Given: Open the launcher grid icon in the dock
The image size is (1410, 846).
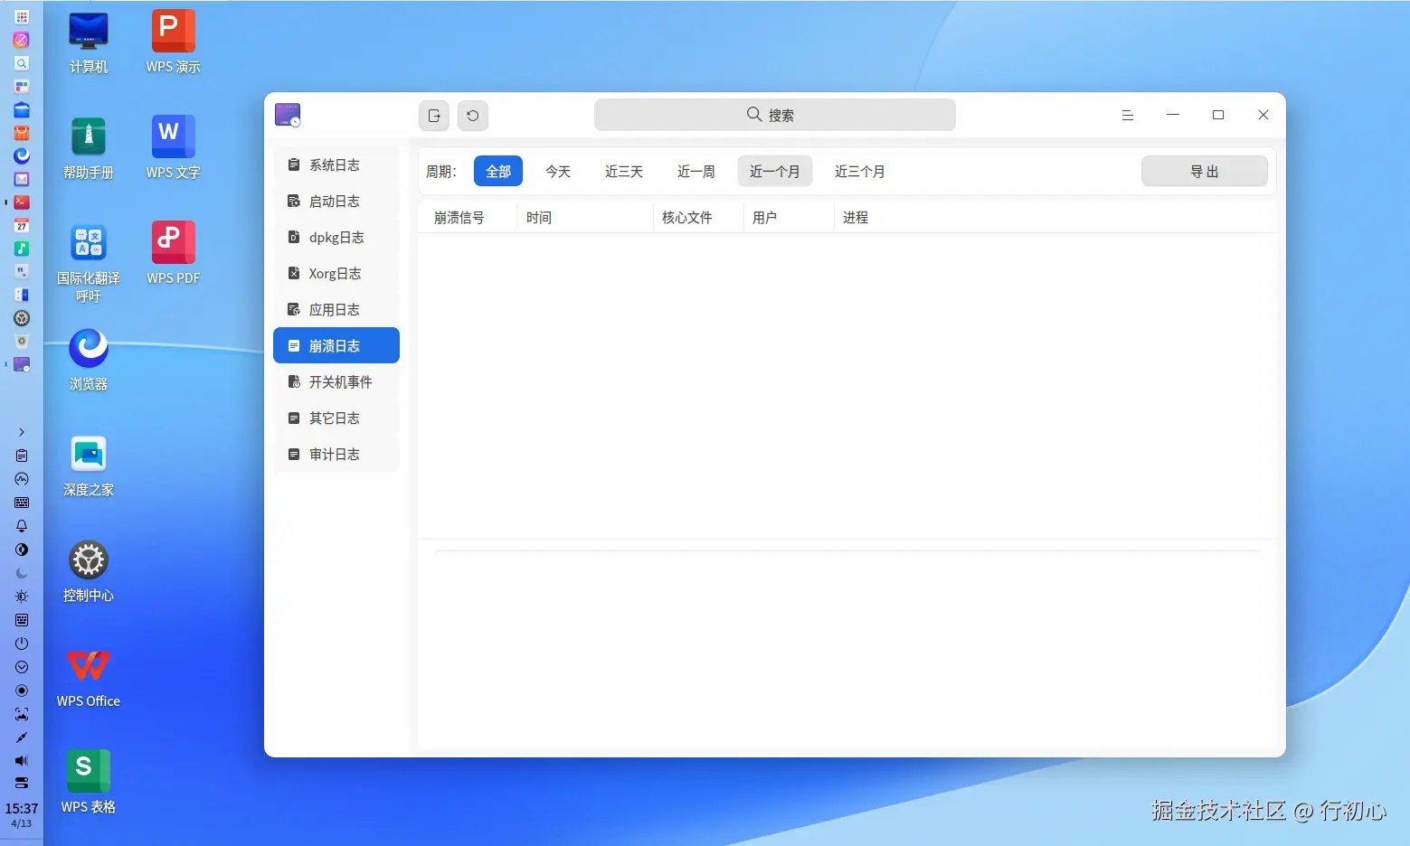Looking at the screenshot, I should coord(22,16).
